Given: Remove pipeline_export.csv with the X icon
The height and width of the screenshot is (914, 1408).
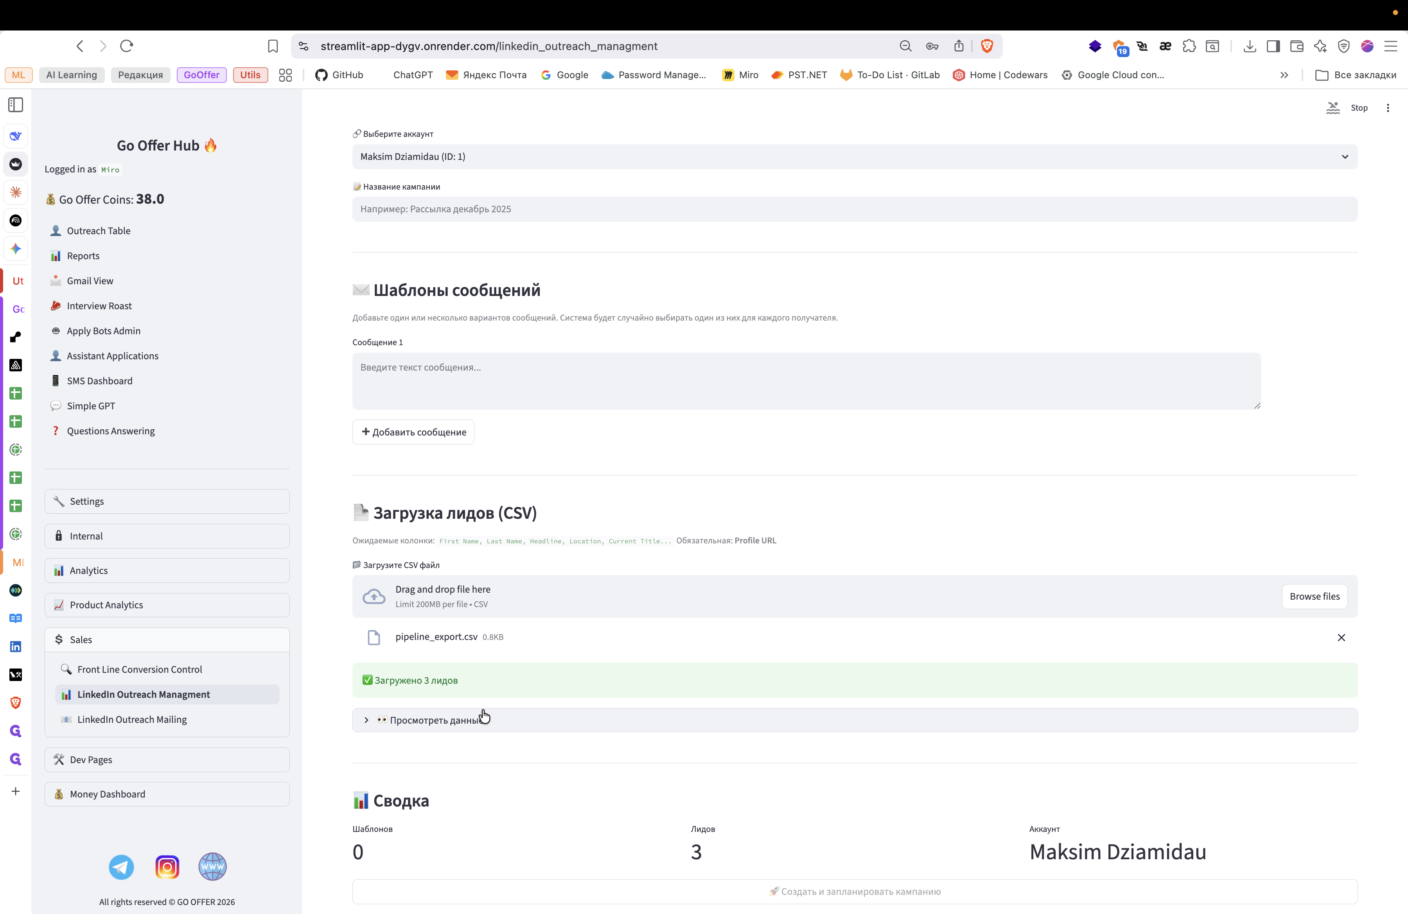Looking at the screenshot, I should point(1341,637).
